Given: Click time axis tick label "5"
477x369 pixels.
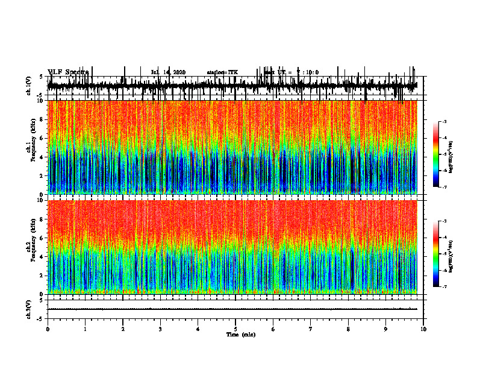Looking at the screenshot, I should (235, 329).
